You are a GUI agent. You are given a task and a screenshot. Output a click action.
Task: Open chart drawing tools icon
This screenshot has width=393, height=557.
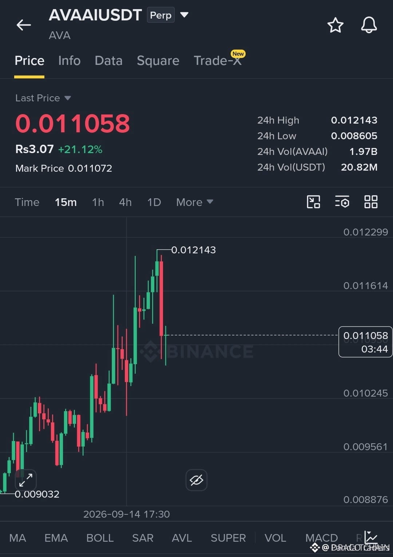[313, 202]
